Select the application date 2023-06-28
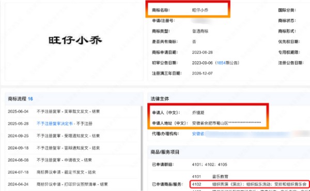The width and height of the screenshot is (310, 191). 202,53
